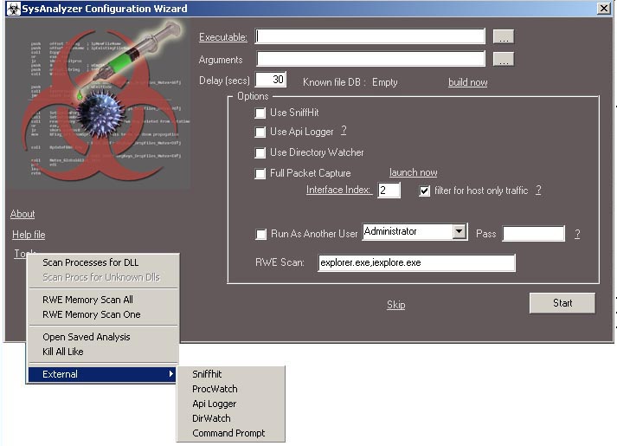This screenshot has width=617, height=446.
Task: Click into the RWE Scan text field
Action: [x=416, y=263]
